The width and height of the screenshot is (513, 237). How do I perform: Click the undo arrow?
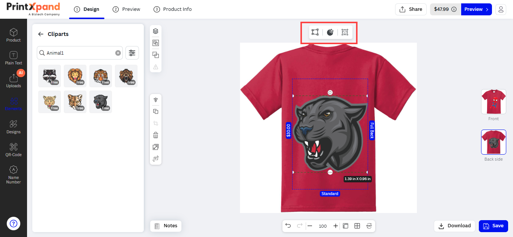(288, 226)
